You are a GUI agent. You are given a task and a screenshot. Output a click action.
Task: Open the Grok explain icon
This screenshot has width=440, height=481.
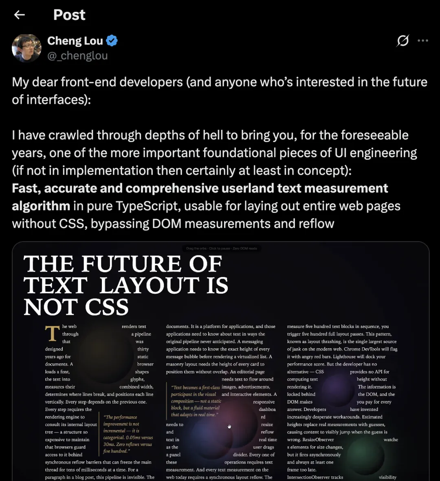403,41
